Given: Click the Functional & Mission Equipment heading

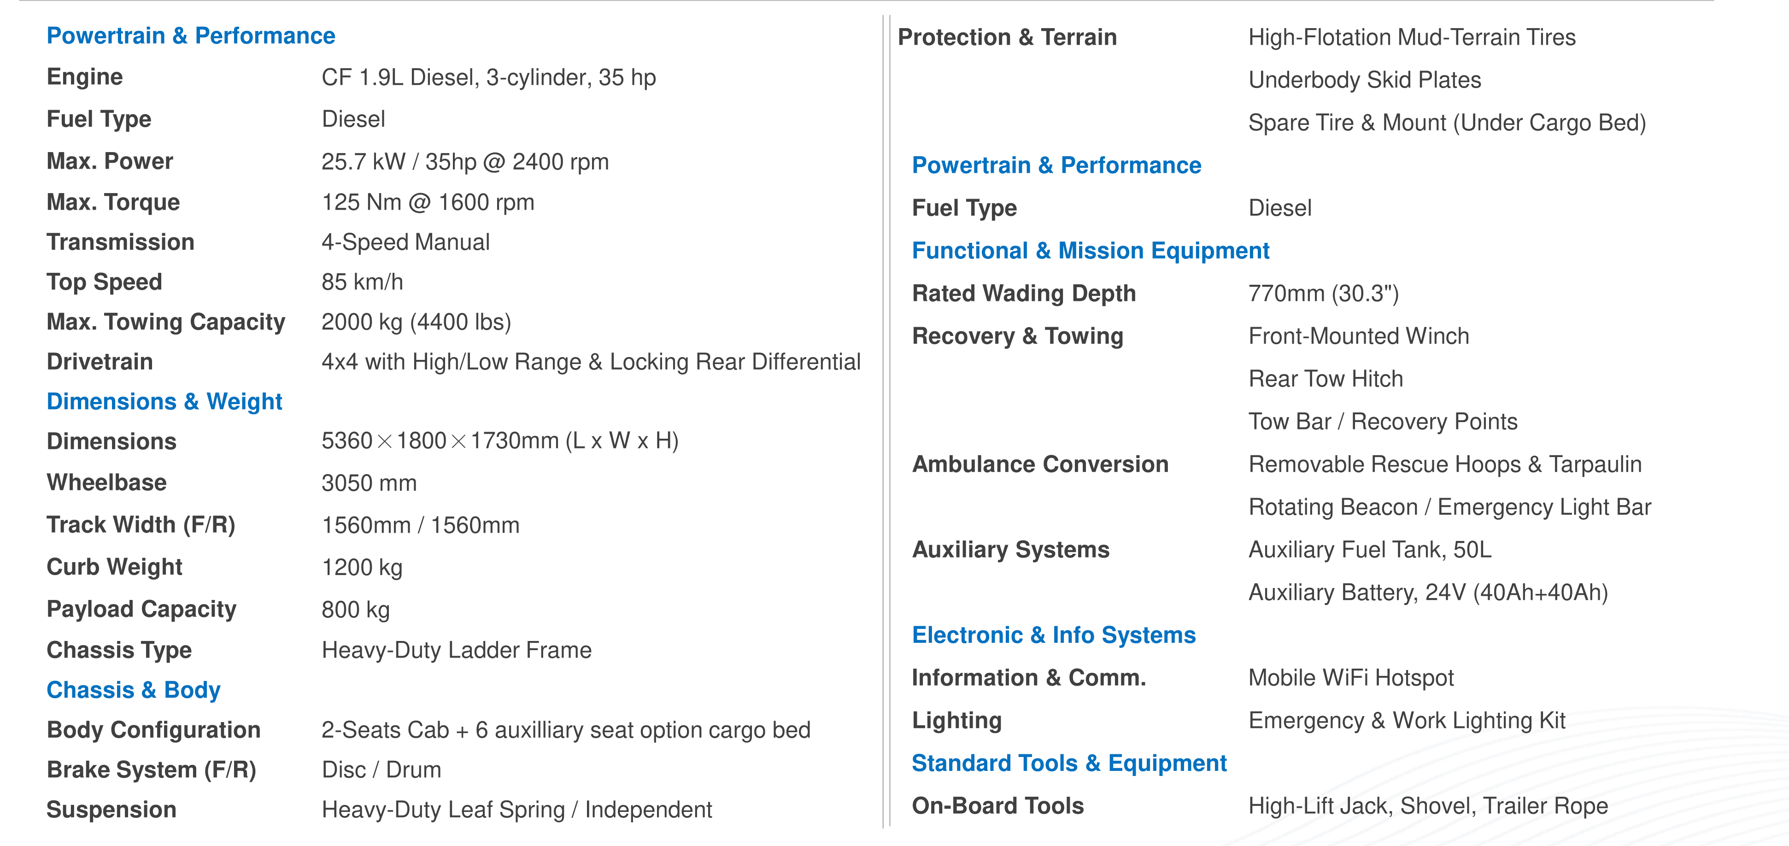Looking at the screenshot, I should pos(1090,251).
